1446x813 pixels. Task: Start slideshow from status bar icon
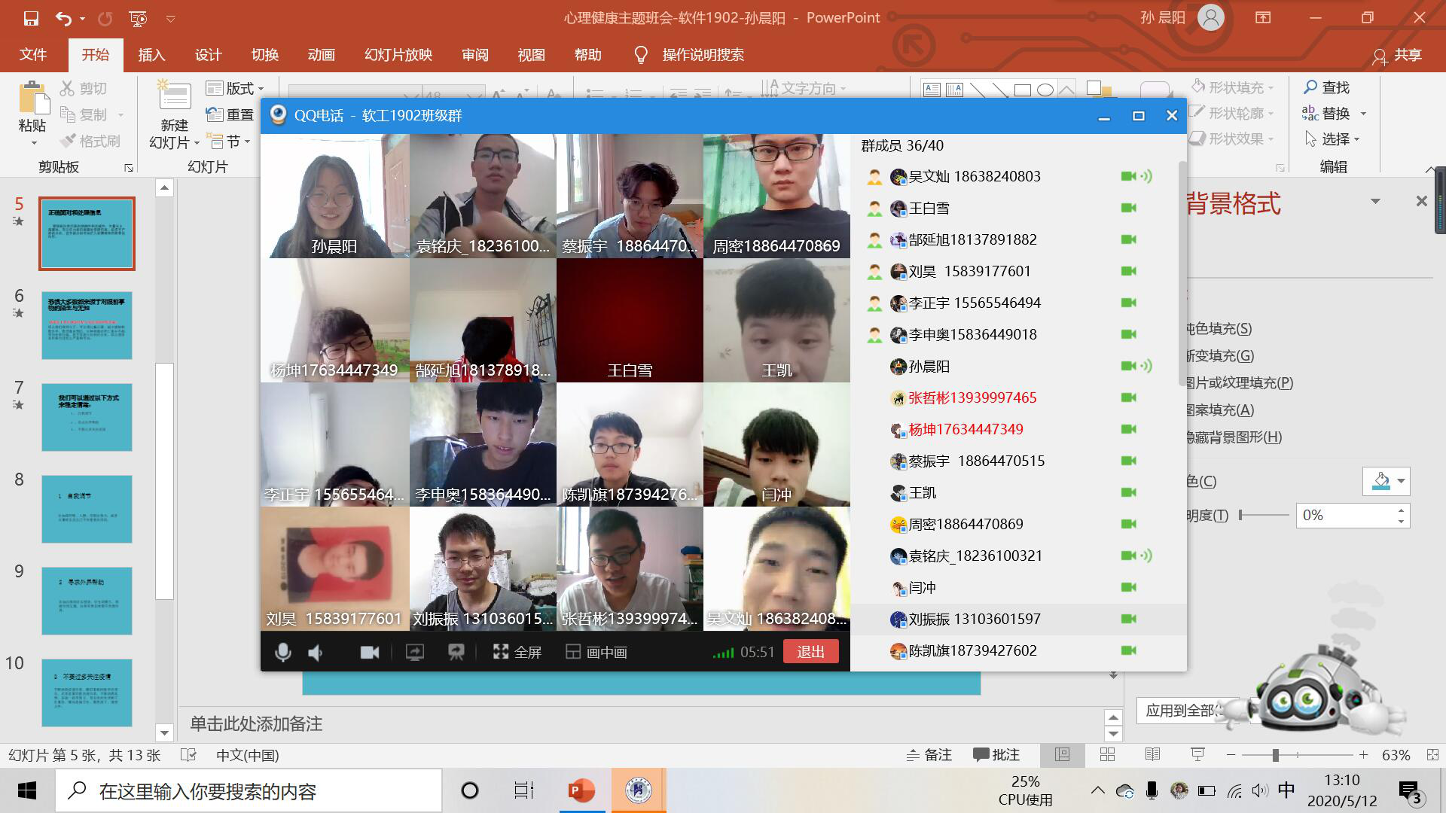(1197, 755)
